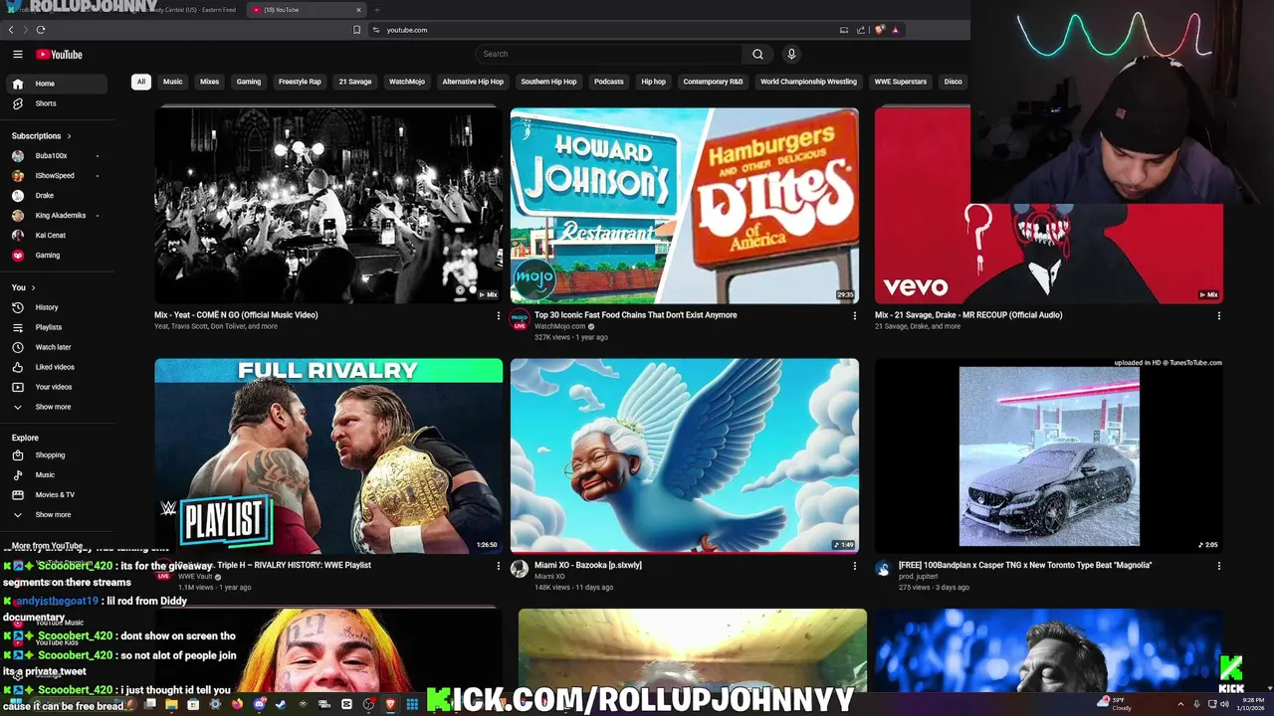This screenshot has height=716, width=1274.
Task: Open Liked videos in the sidebar
Action: tap(58, 367)
